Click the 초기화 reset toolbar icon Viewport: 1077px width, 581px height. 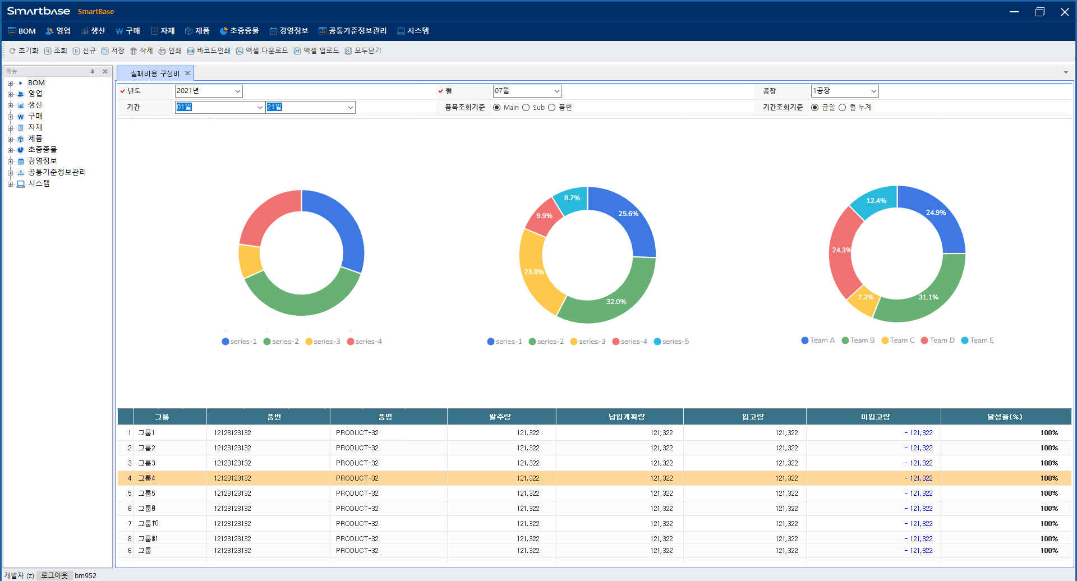point(12,51)
